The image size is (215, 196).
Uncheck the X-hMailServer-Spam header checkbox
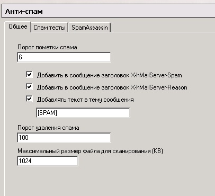(x=29, y=75)
